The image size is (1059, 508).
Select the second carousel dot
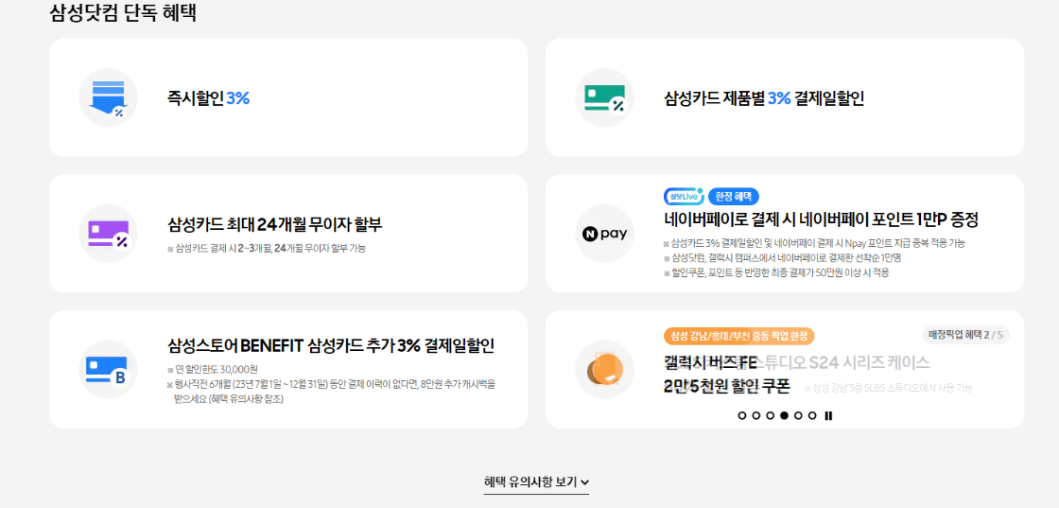[x=756, y=416]
